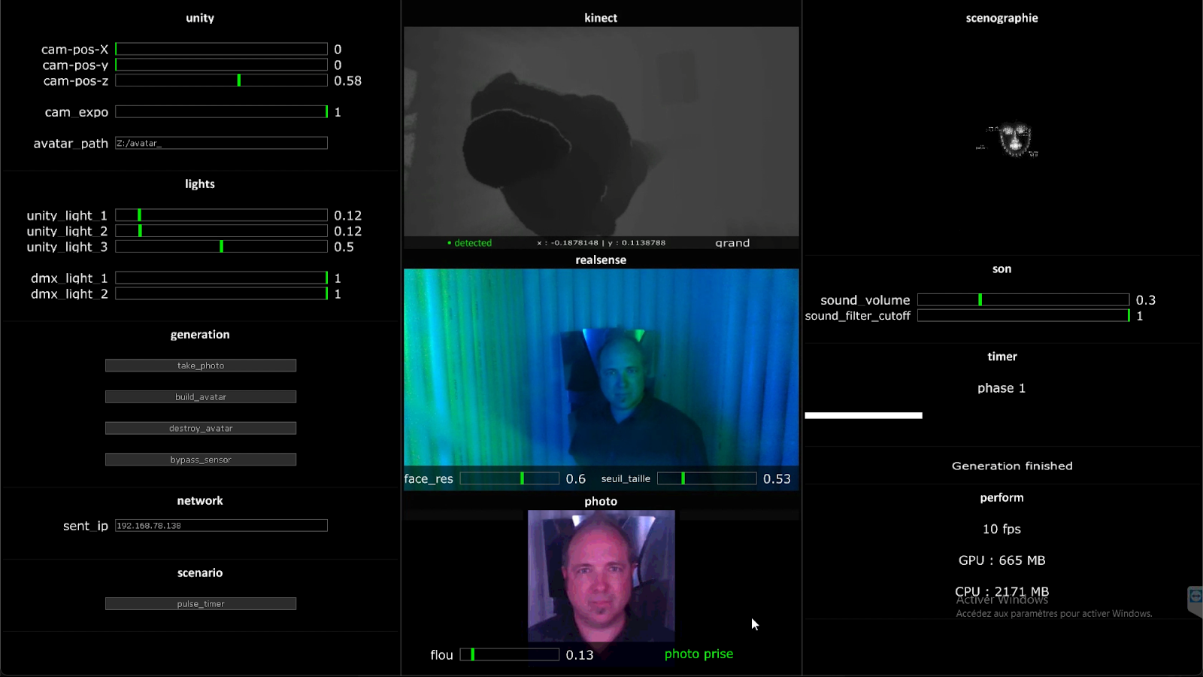Adjust the seuil_taille slider
Image resolution: width=1203 pixels, height=677 pixels.
click(706, 478)
